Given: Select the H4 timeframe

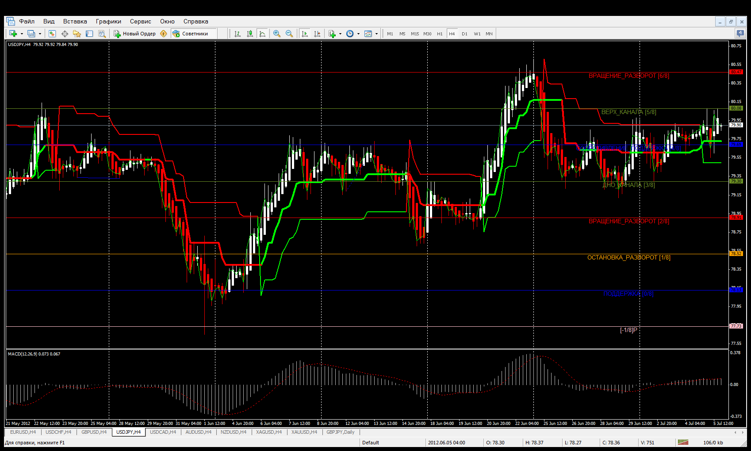Looking at the screenshot, I should pos(452,34).
